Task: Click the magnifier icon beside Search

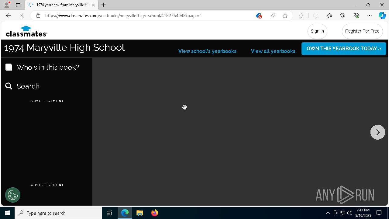Action: pos(9,86)
